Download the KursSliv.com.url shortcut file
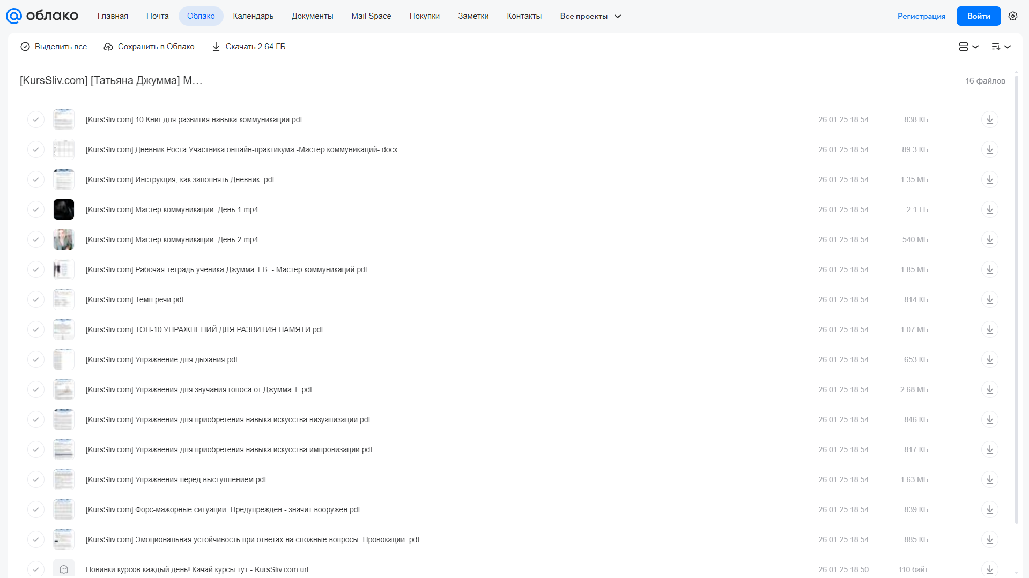This screenshot has height=578, width=1029. (989, 569)
